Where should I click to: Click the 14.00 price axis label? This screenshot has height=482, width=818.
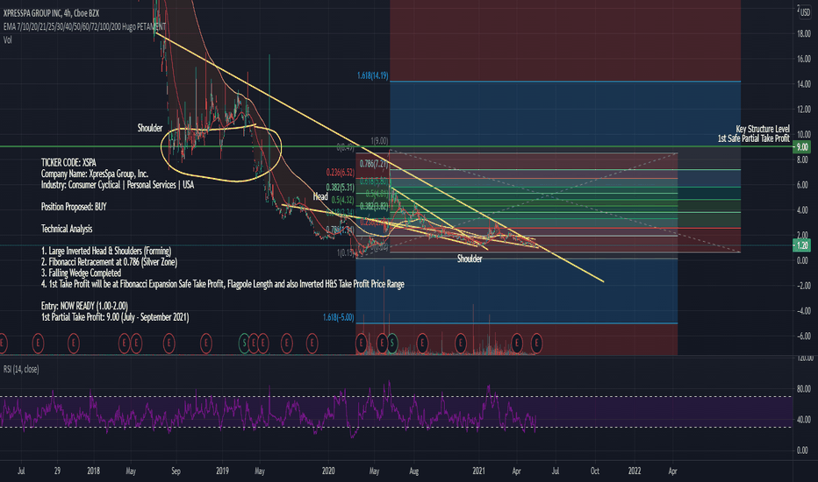coord(803,83)
